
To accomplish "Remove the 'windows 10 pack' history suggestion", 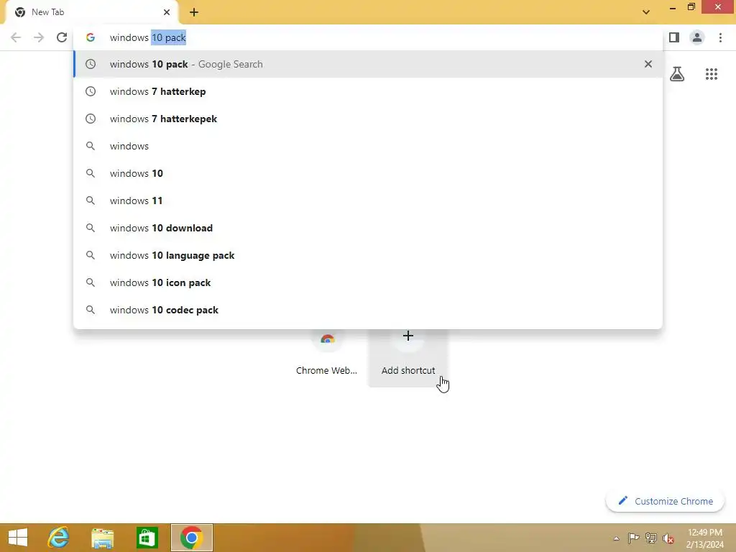I will coord(648,64).
